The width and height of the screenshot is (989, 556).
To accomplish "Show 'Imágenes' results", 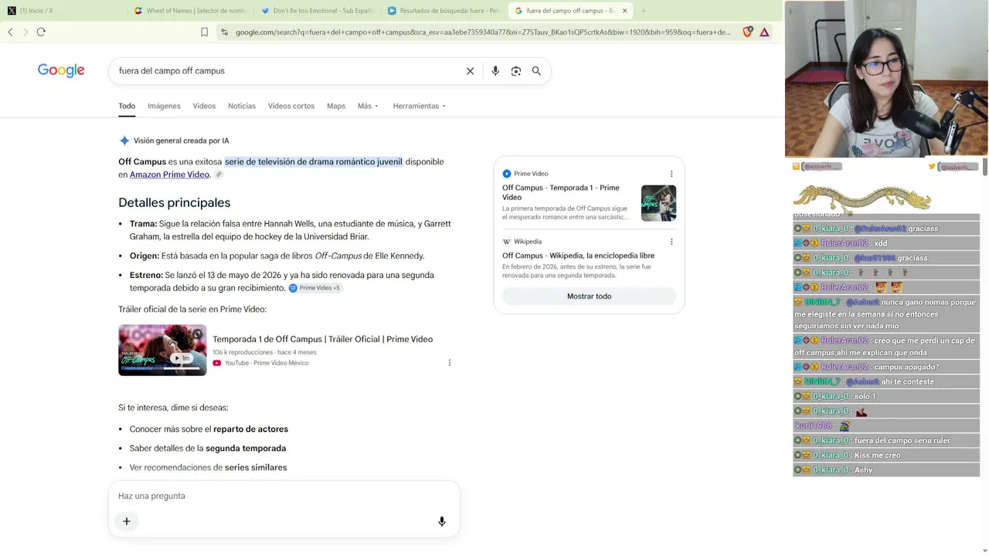I will (164, 106).
